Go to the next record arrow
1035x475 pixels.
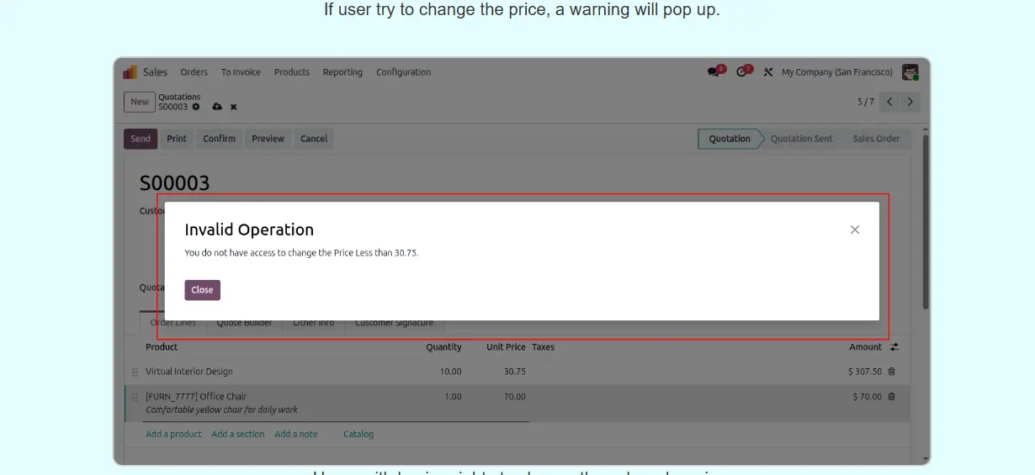(910, 102)
